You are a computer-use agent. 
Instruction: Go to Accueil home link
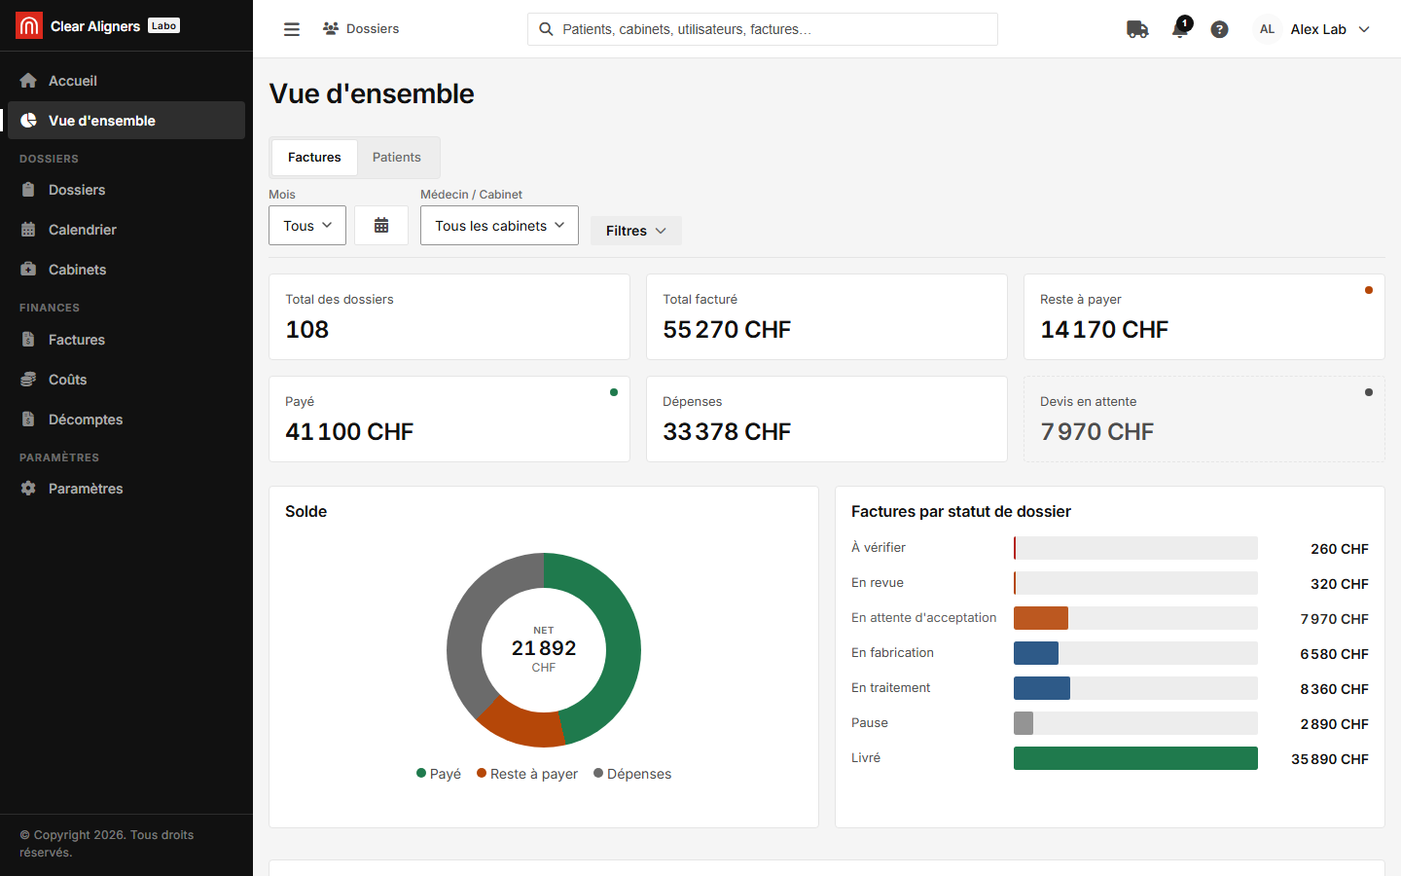click(x=126, y=81)
